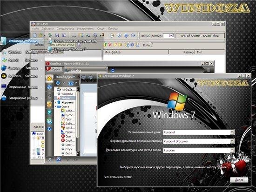This screenshot has width=256, height=192.
Task: Click the Путь path field in UltraISO
Action: point(188,45)
